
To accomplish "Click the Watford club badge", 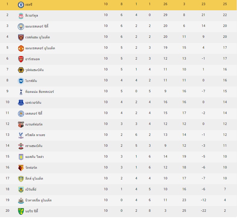I will [21, 168].
